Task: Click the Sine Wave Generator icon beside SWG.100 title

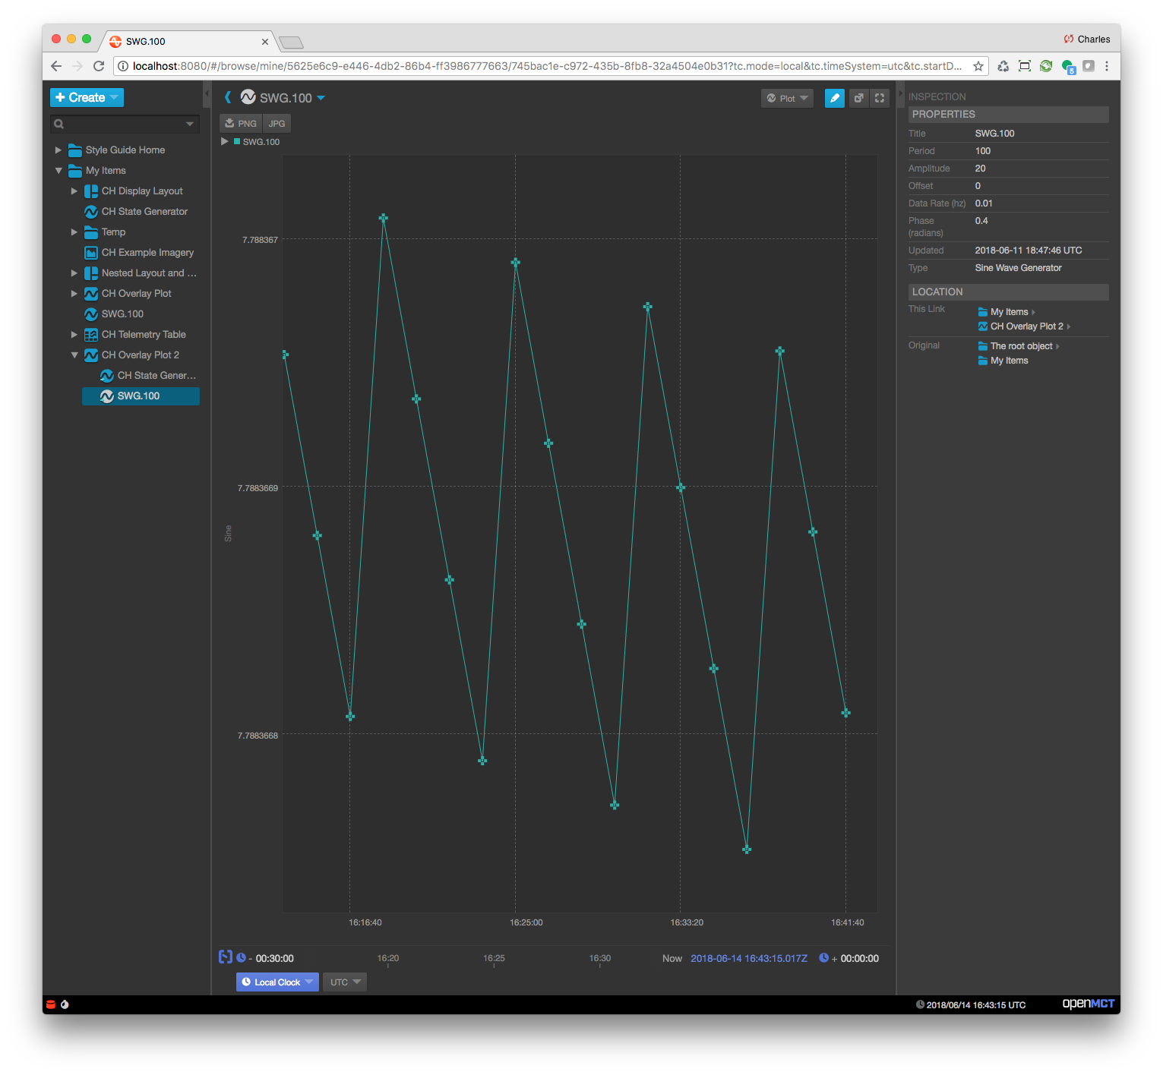Action: pyautogui.click(x=247, y=97)
